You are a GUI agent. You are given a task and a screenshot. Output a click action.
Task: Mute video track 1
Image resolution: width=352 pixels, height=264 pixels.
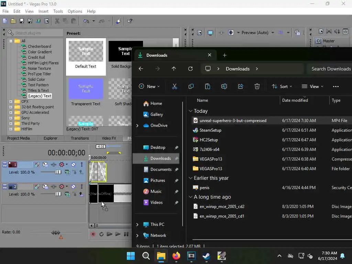74,165
